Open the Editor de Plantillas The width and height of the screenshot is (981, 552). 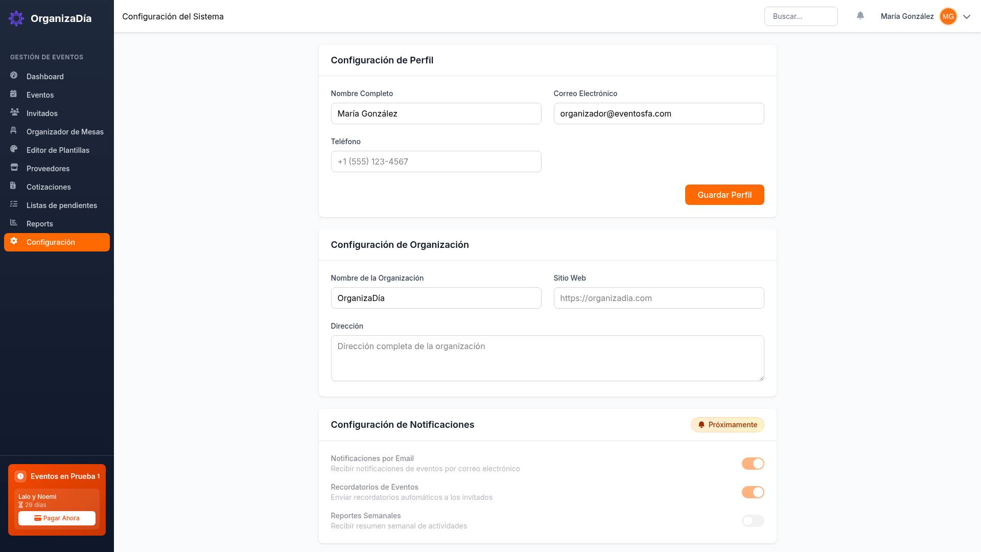[58, 150]
